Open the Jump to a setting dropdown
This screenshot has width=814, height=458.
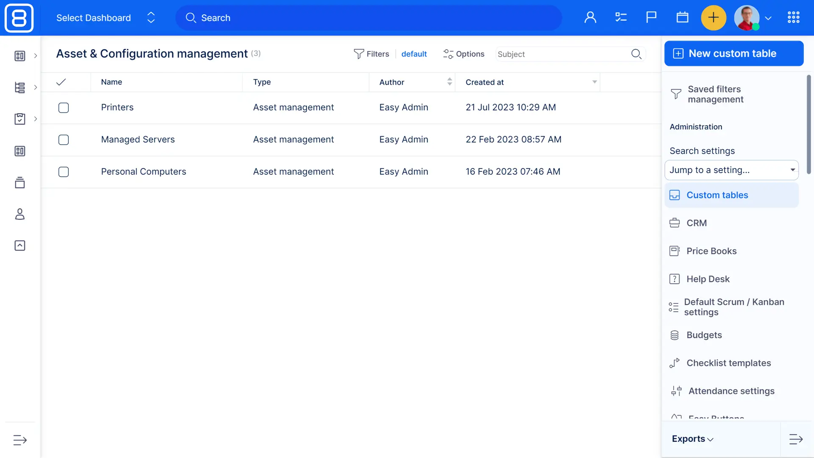pos(731,170)
